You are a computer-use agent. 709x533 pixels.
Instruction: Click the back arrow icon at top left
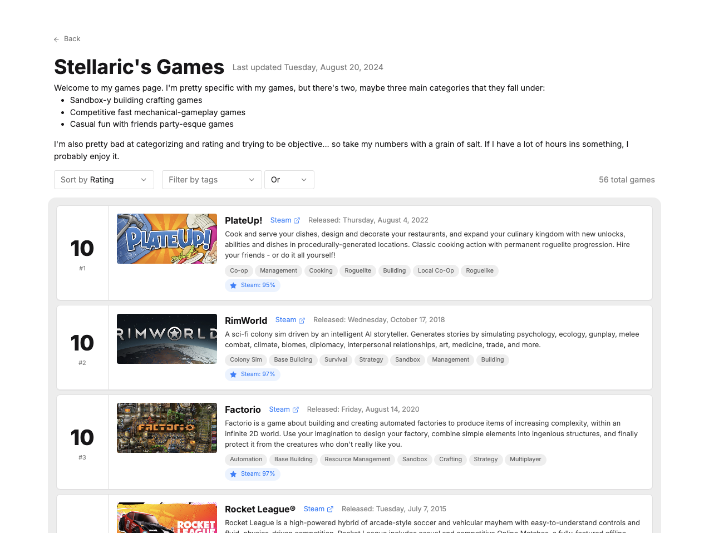point(56,39)
